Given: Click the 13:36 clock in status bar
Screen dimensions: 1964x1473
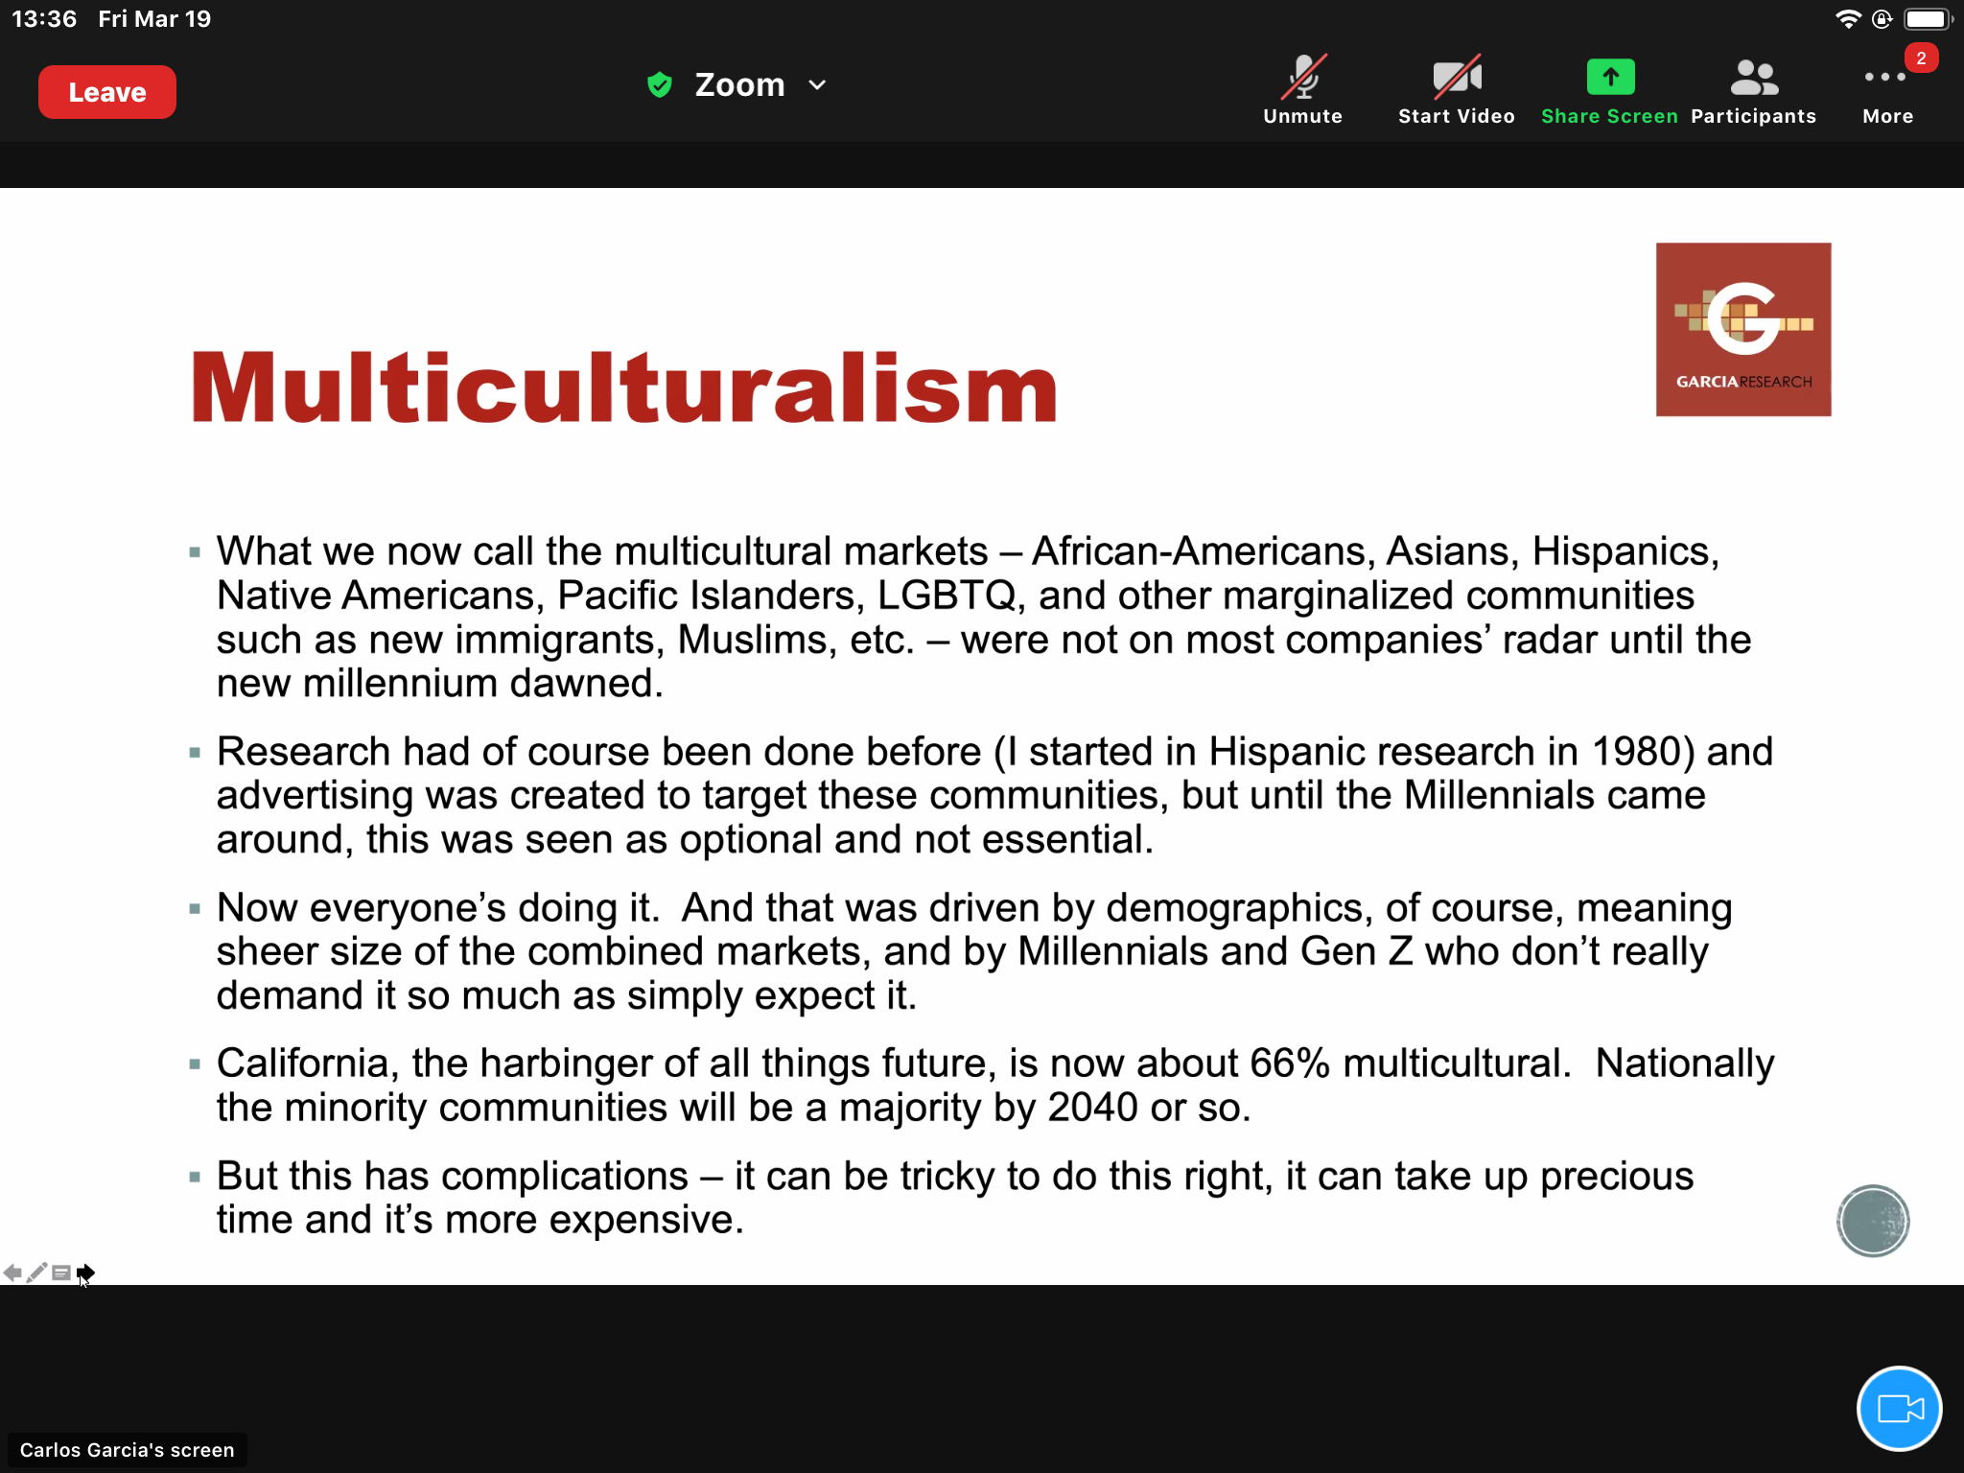Looking at the screenshot, I should [x=44, y=19].
